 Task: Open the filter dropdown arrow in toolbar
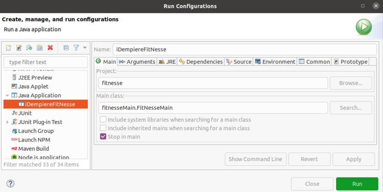85,48
